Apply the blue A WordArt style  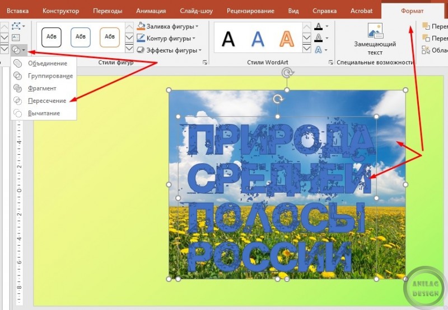[x=258, y=39]
